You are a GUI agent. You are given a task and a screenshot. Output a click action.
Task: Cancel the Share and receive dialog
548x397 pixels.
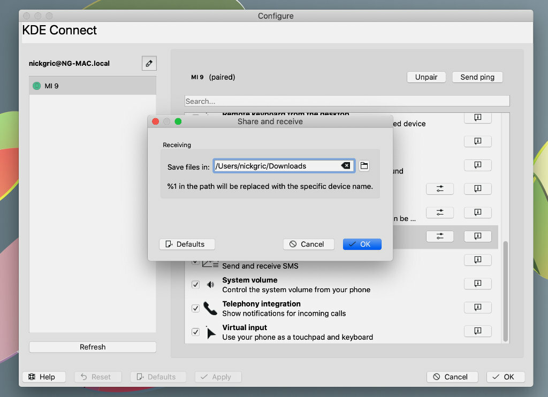[x=309, y=244]
